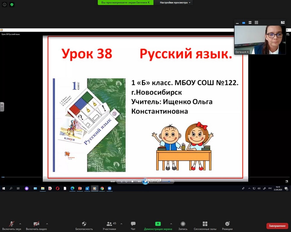Expand audio options arrow beside Включить звук
The width and height of the screenshot is (291, 232).
(20, 224)
